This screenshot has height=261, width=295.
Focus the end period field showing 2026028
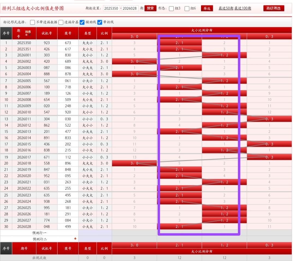click(x=130, y=8)
